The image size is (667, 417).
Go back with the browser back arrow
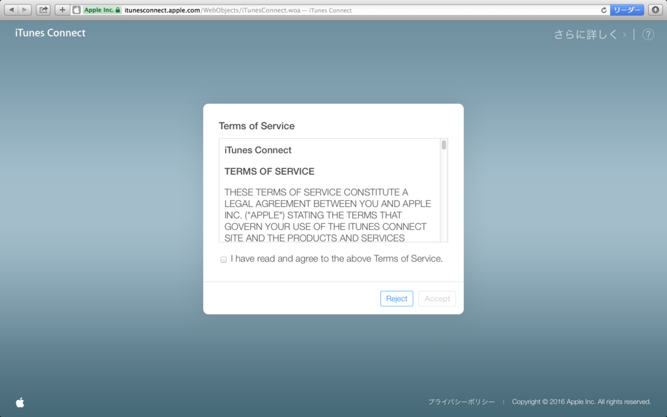(12, 10)
